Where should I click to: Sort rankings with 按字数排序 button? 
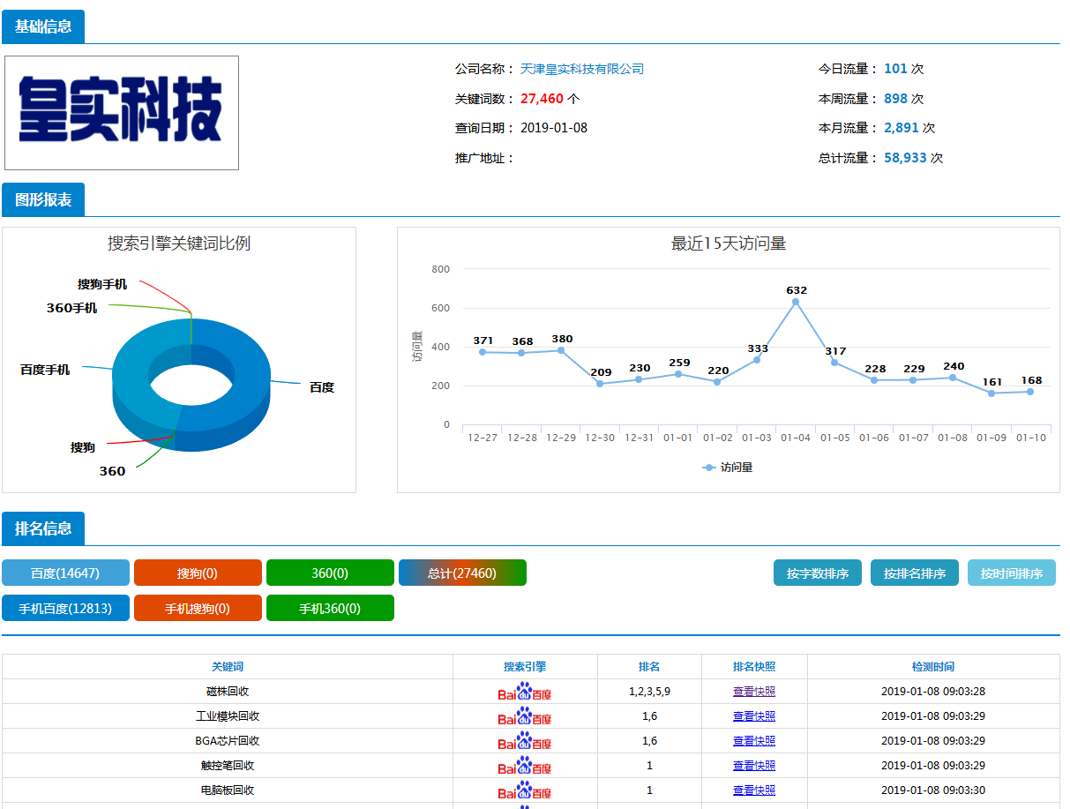[x=818, y=573]
